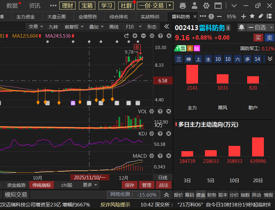The width and height of the screenshot is (275, 210).
Task: Toggle 资金趋势 indicator group
Action: (16, 185)
